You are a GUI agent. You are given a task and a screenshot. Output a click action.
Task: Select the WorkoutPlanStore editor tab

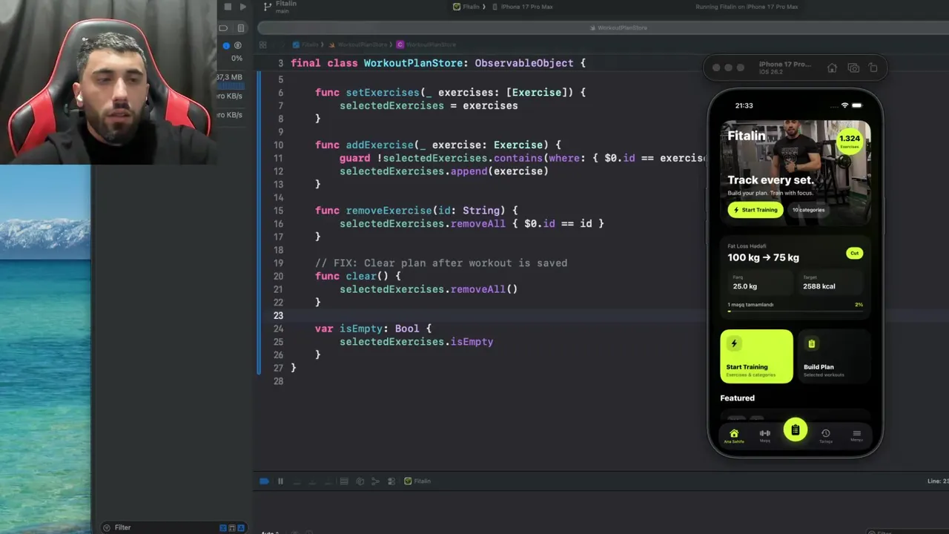[618, 27]
